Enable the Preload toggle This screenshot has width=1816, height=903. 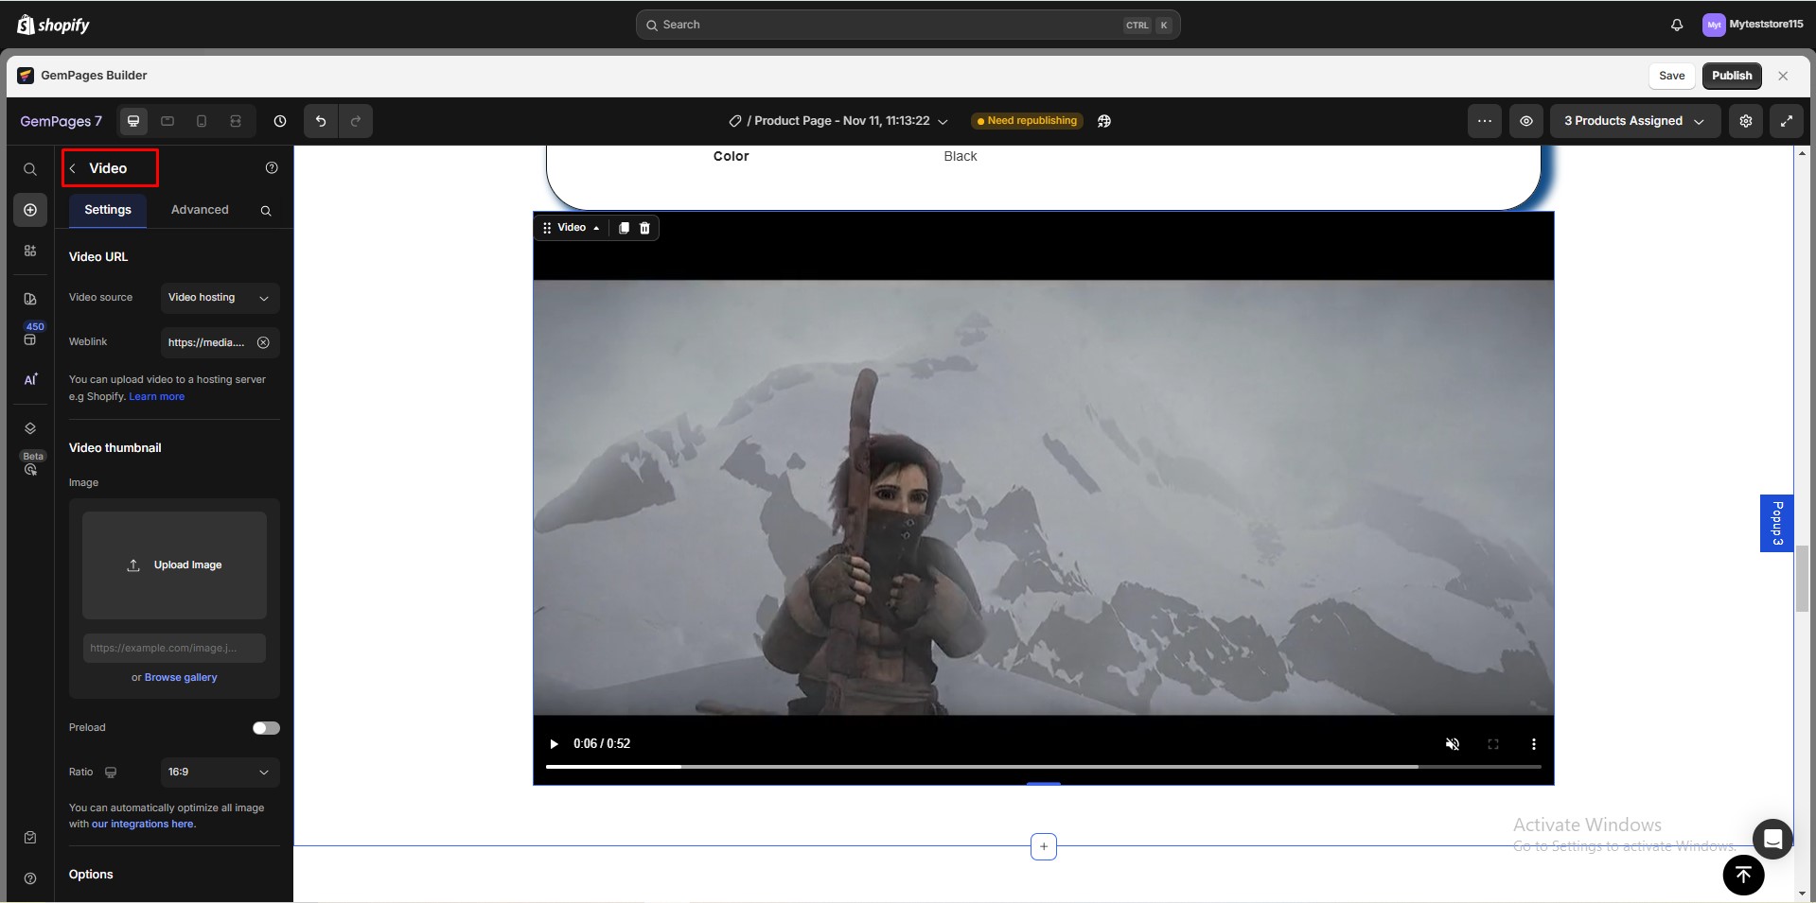pyautogui.click(x=265, y=727)
